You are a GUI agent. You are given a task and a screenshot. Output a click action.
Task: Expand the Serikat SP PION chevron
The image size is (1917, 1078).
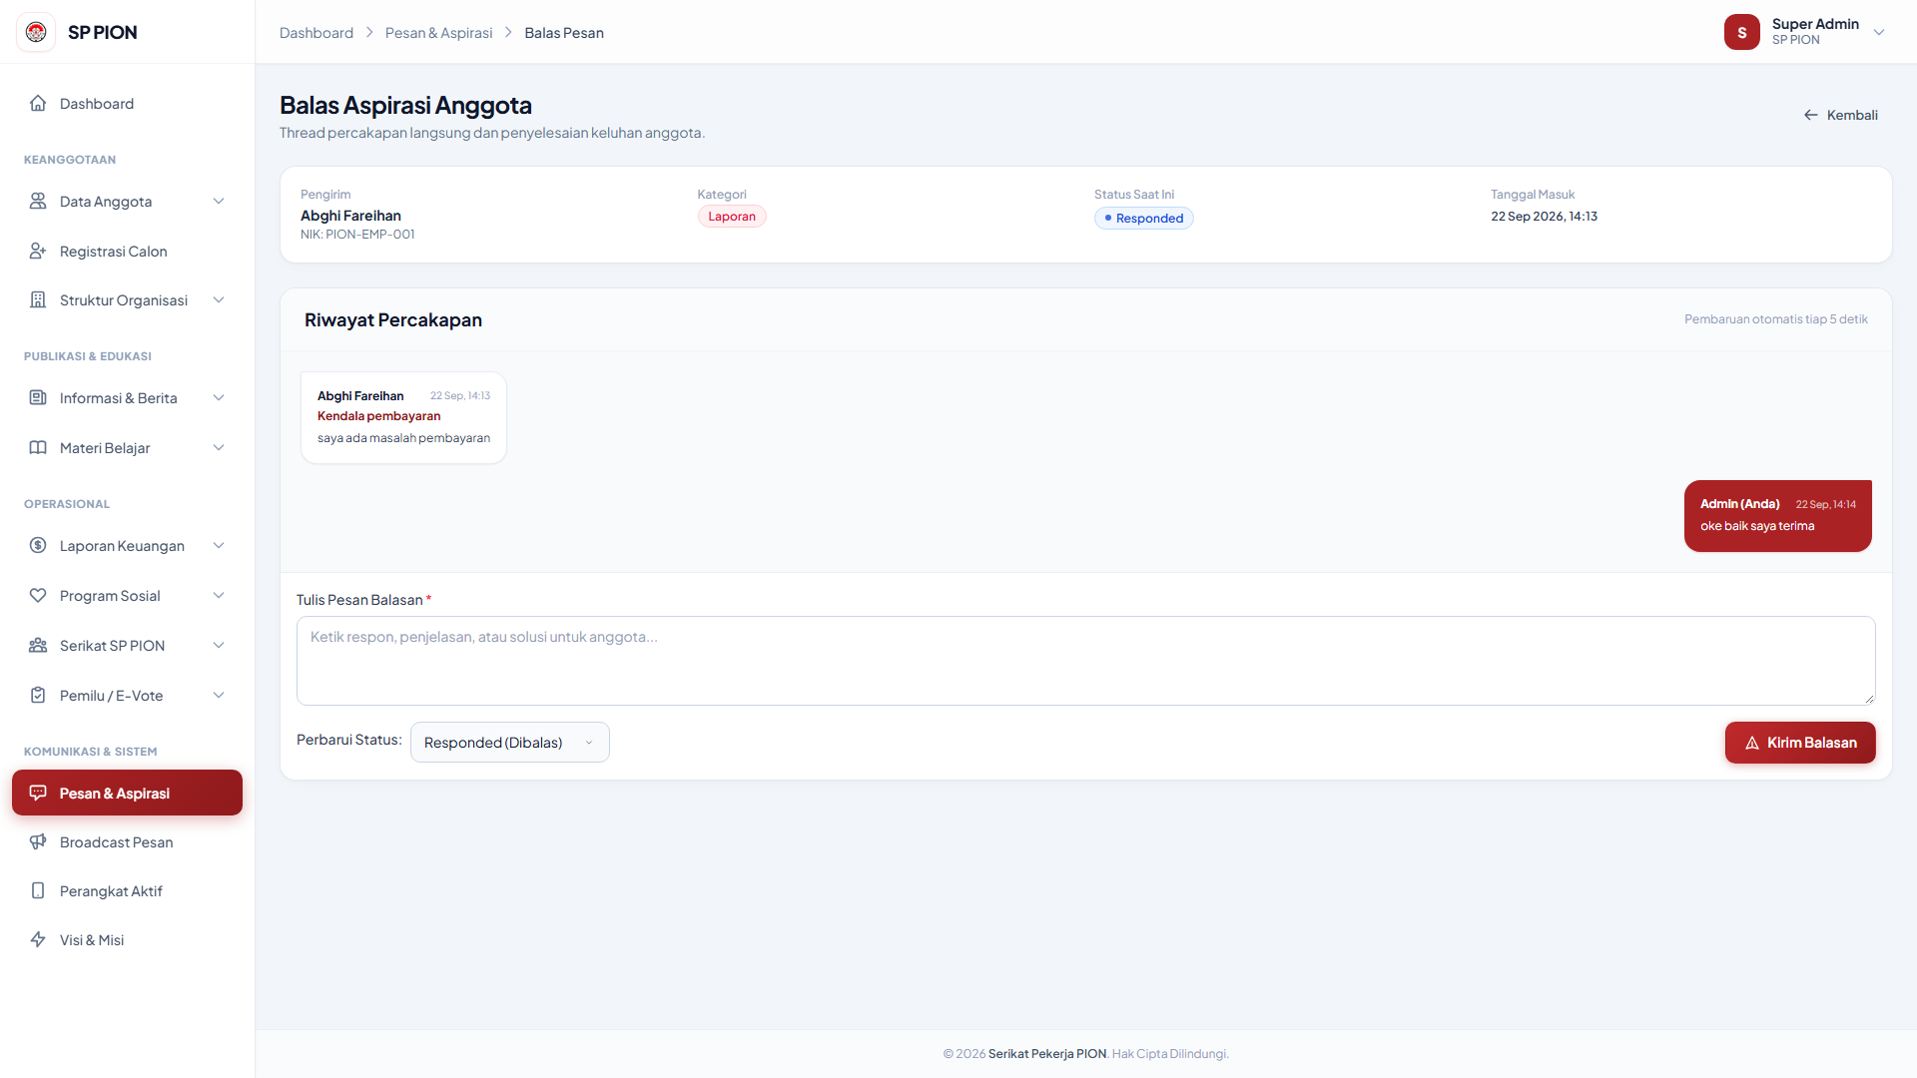pyautogui.click(x=219, y=646)
